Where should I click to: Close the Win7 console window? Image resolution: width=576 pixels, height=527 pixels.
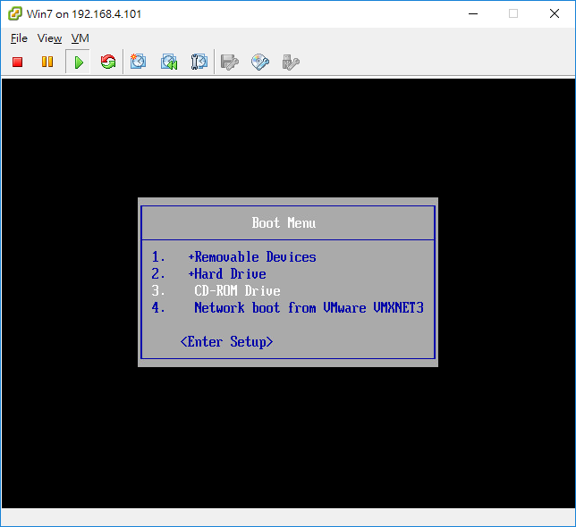pyautogui.click(x=555, y=14)
